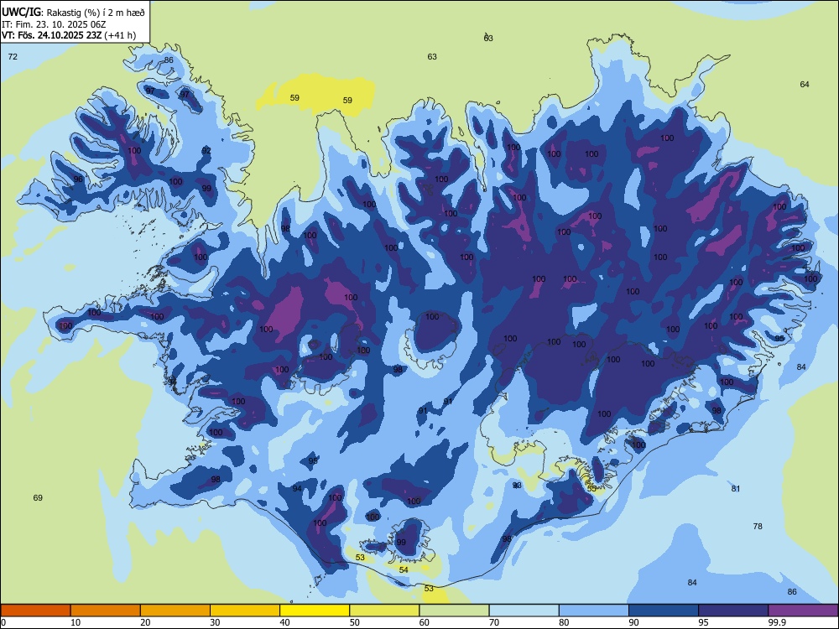Click the humidity value '96' in the Westfjords
The height and width of the screenshot is (629, 839).
(78, 179)
